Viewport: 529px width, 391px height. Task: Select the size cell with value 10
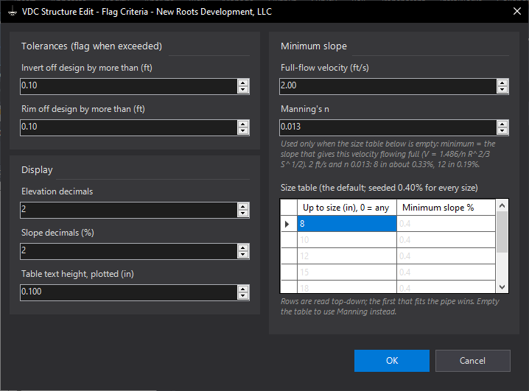tap(347, 240)
